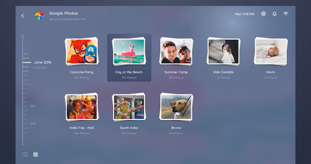Click the back arrow icon
Screen dimensions: 311x164
[x=23, y=16]
